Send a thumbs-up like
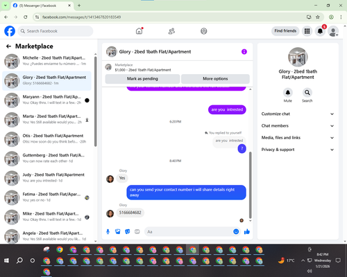 [247, 231]
